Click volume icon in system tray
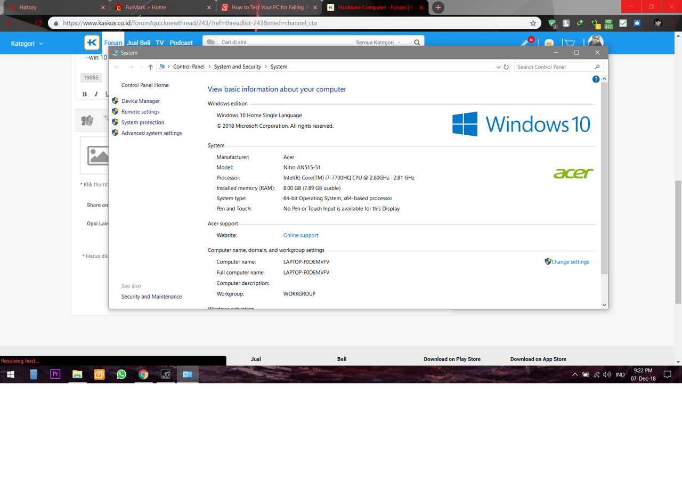The image size is (682, 493). [x=607, y=374]
